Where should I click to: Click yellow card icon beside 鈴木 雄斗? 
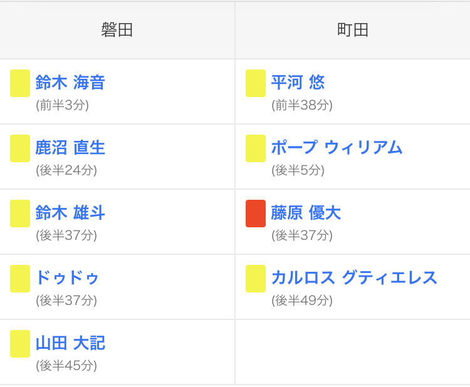click(20, 214)
